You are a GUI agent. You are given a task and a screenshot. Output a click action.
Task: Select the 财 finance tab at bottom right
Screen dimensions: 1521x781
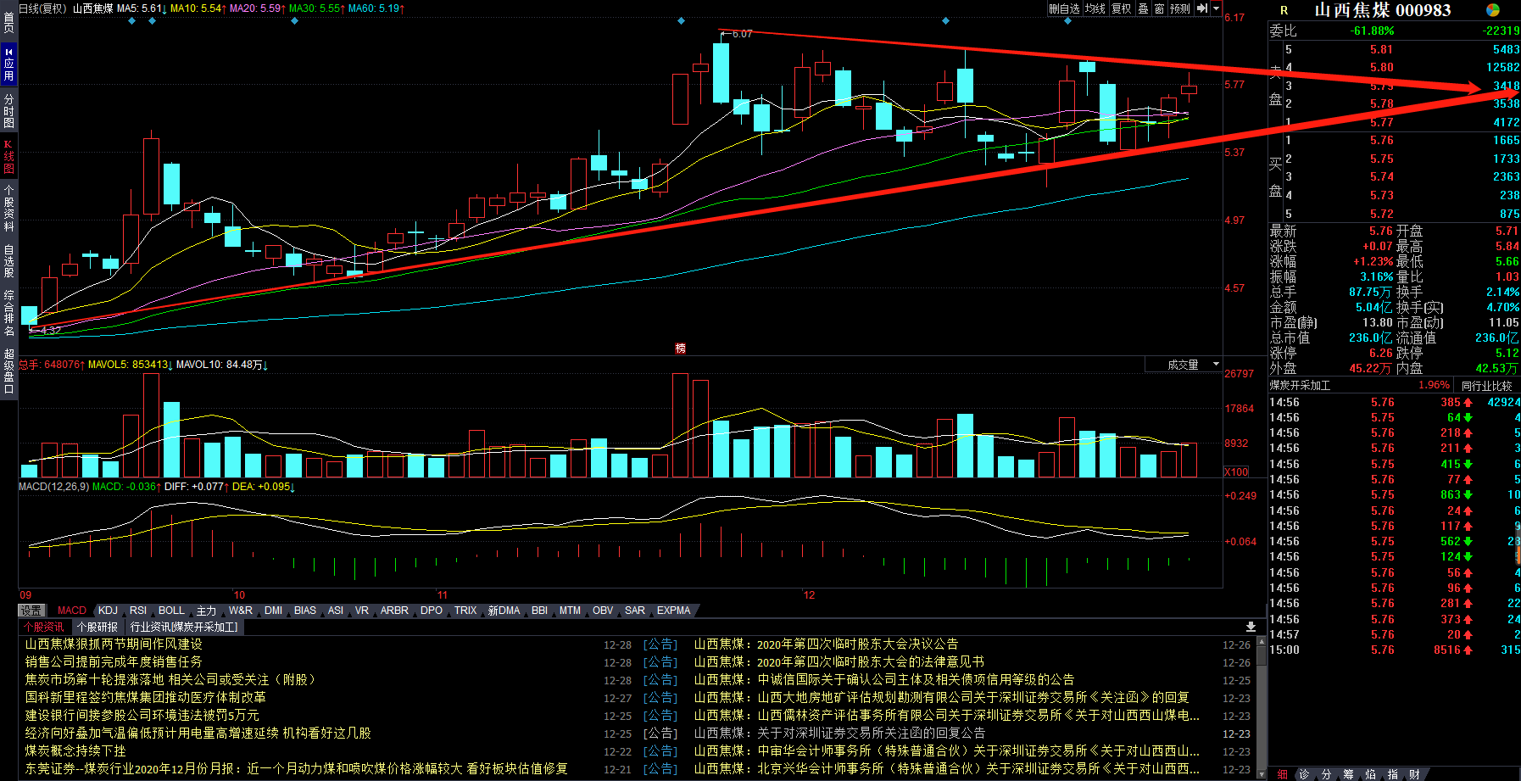click(x=1415, y=774)
